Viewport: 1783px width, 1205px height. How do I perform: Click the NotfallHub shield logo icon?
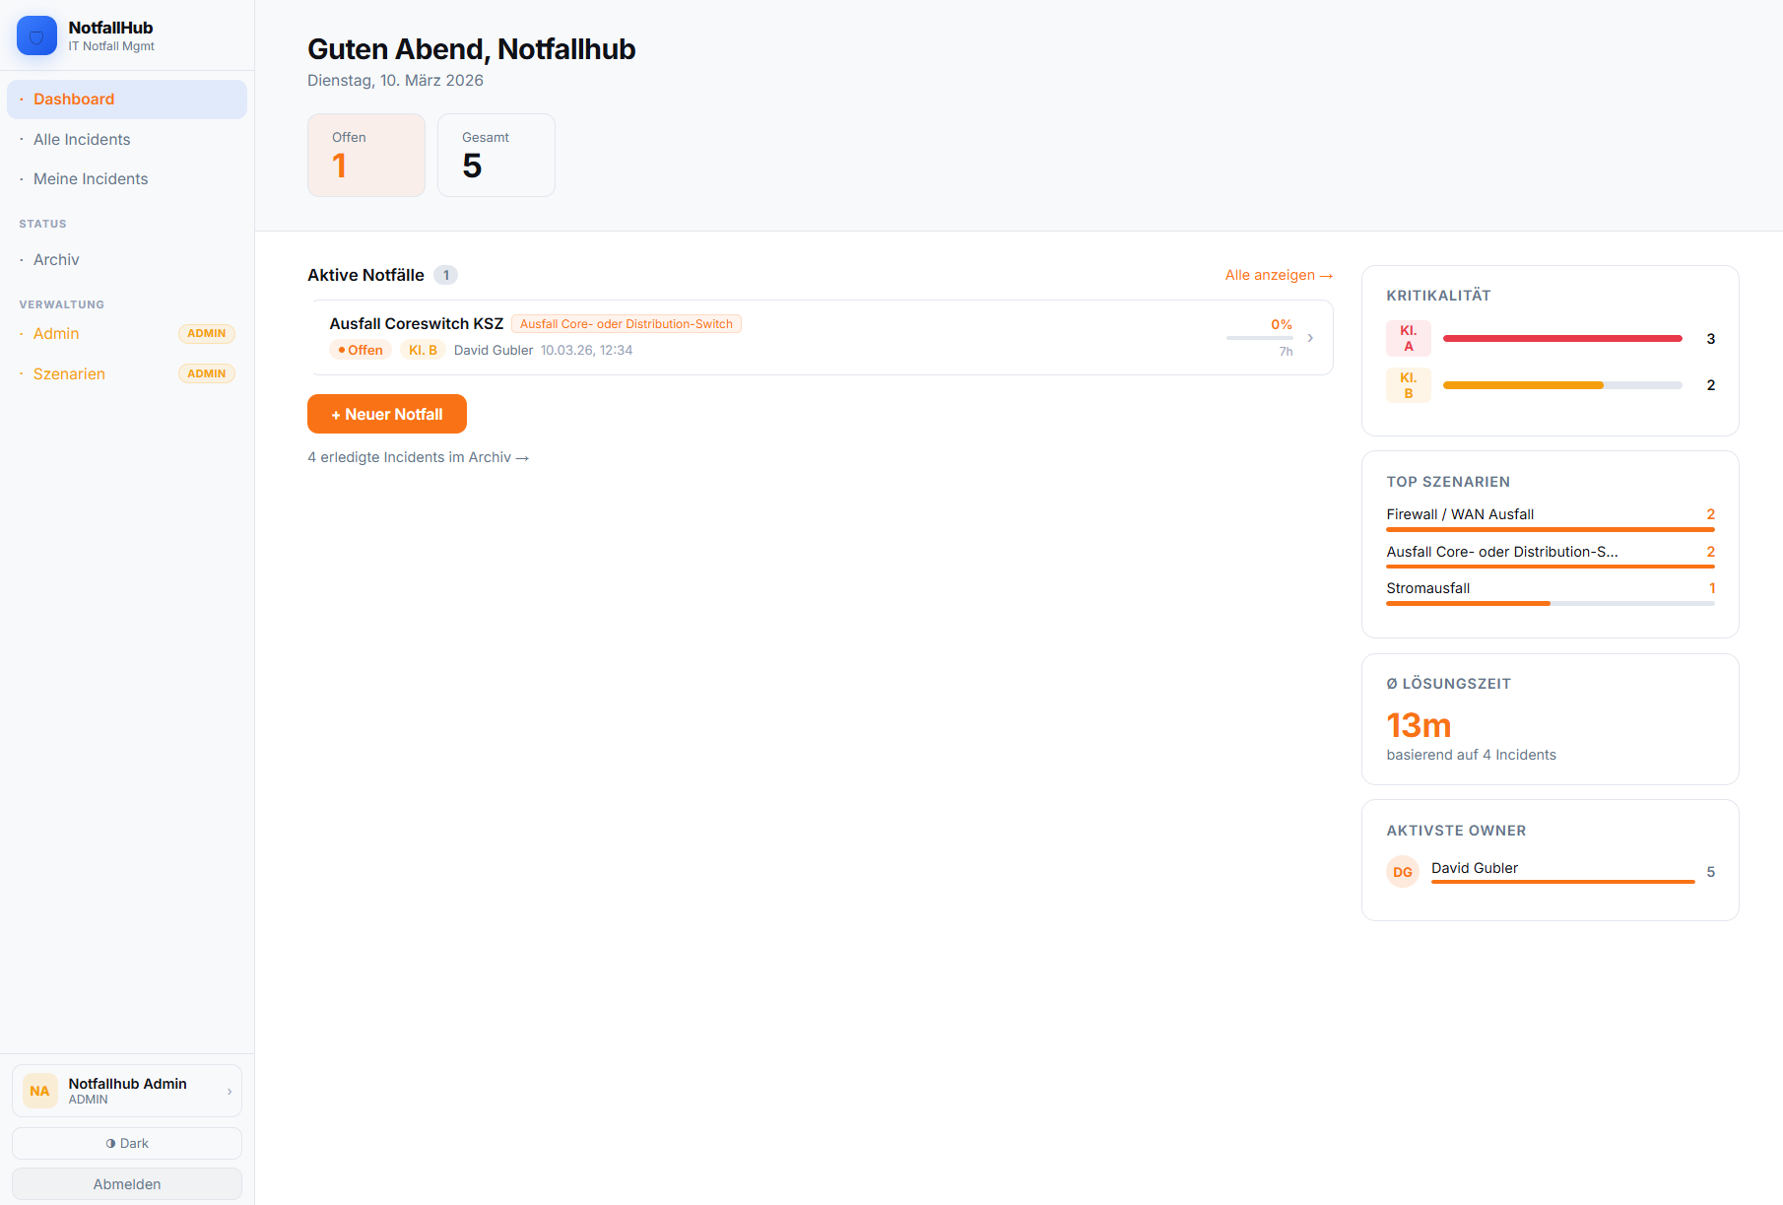click(36, 34)
